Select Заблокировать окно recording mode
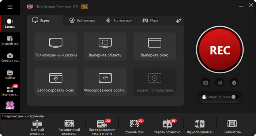Image resolution: width=256 pixels, height=136 pixels. pyautogui.click(x=56, y=82)
